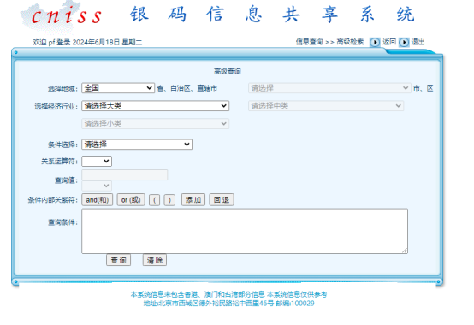
Task: Open the small dropdown below 查询值 field
Action: (x=97, y=186)
